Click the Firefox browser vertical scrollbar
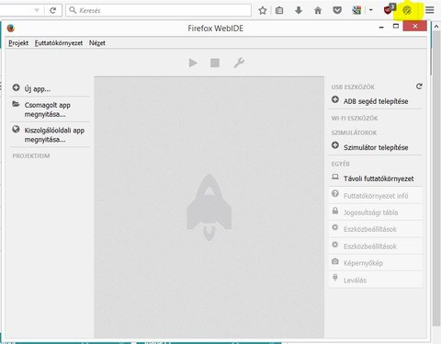 click(x=436, y=179)
